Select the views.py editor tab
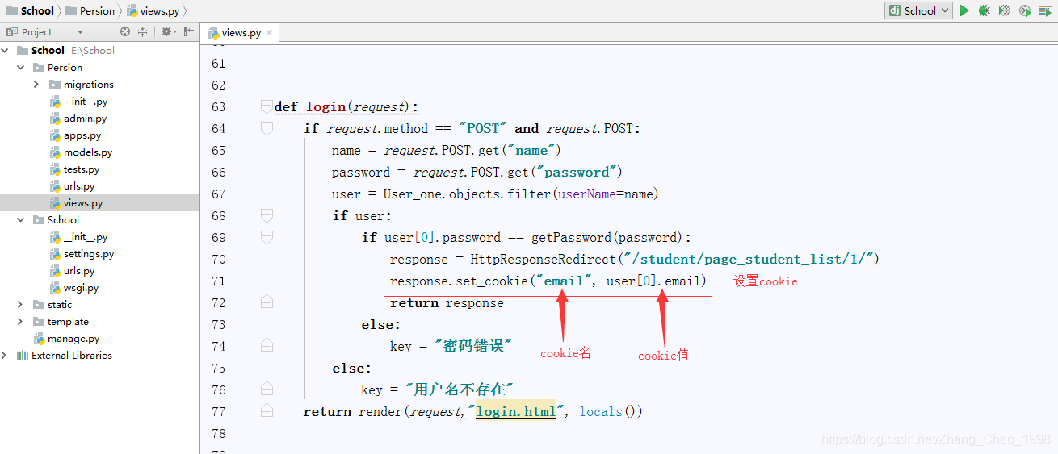This screenshot has width=1058, height=454. coord(241,33)
